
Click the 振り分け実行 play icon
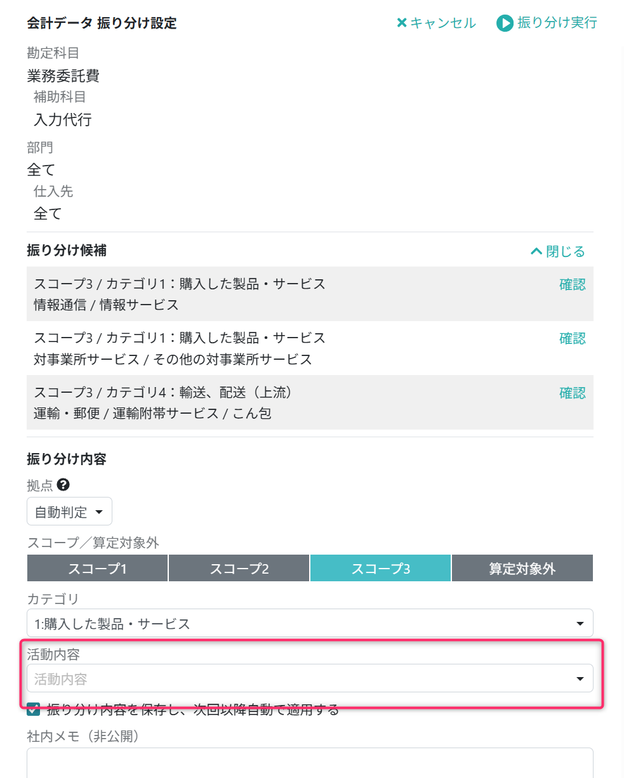[x=505, y=23]
